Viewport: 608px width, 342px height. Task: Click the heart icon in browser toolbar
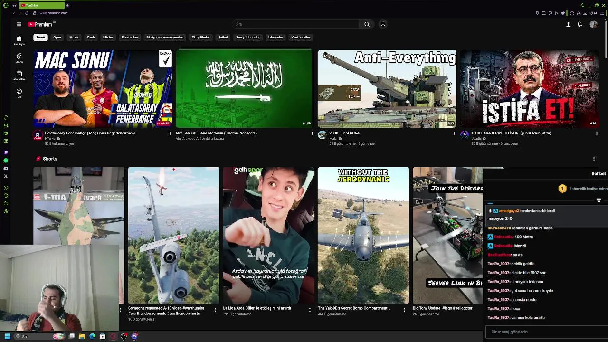point(563,13)
